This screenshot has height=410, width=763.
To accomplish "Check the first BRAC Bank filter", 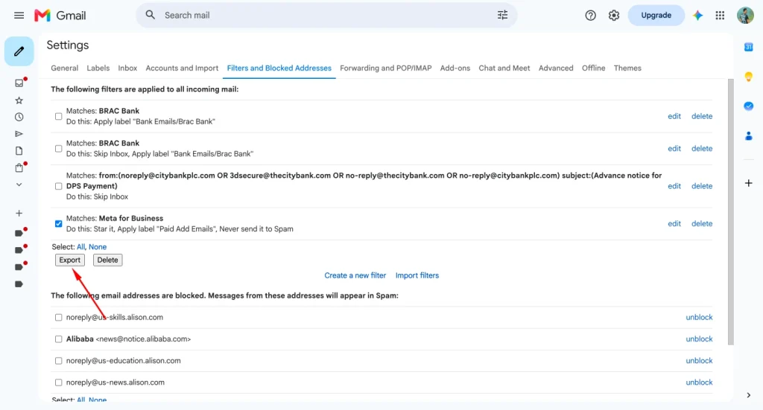I will coord(58,117).
